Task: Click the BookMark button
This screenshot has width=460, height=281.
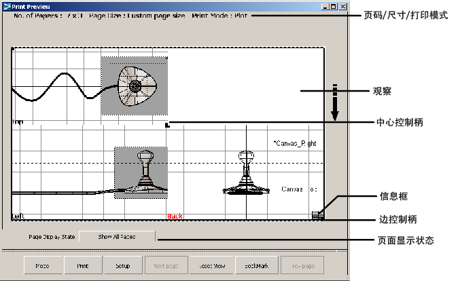Action: click(257, 265)
